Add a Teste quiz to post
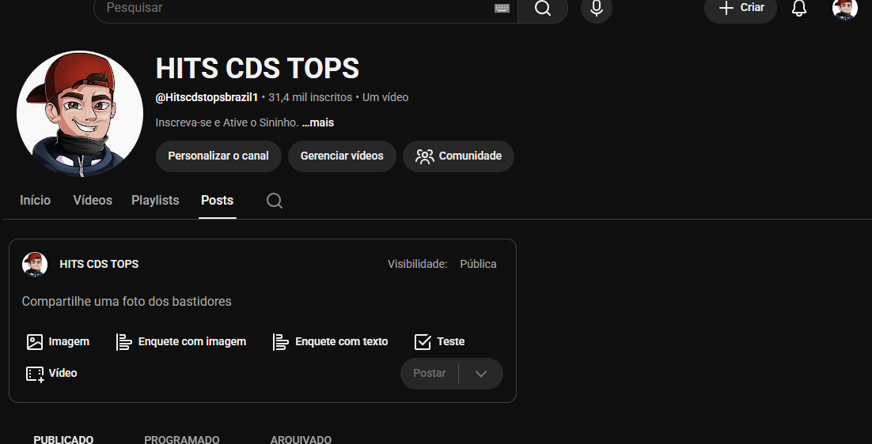Screen dimensions: 872x444 click(439, 342)
